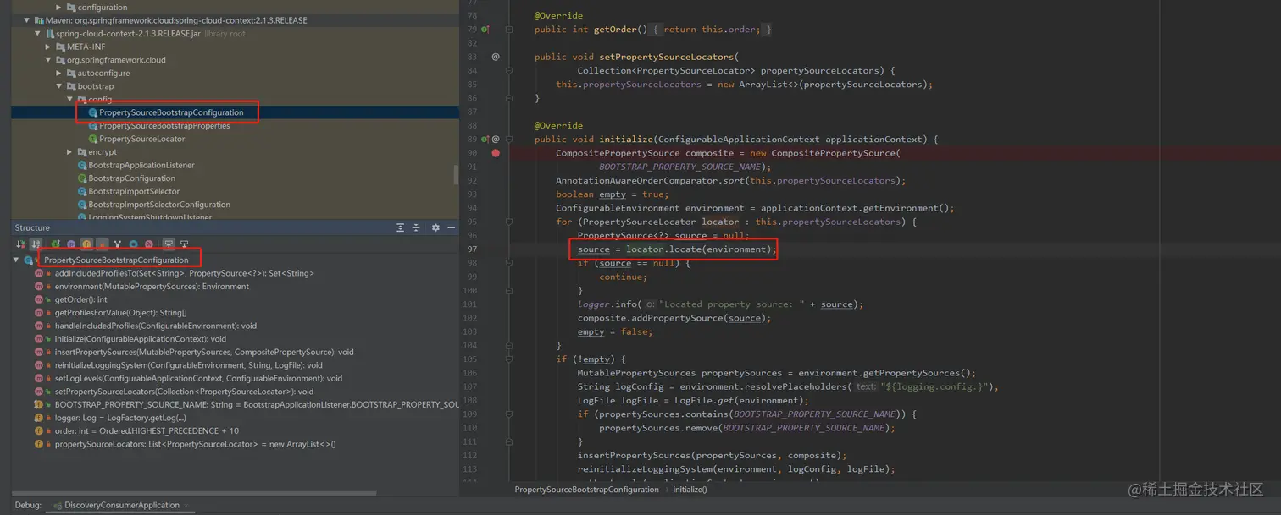The image size is (1281, 515).
Task: Click class icon of BootstrapImportSelector
Action: click(82, 192)
